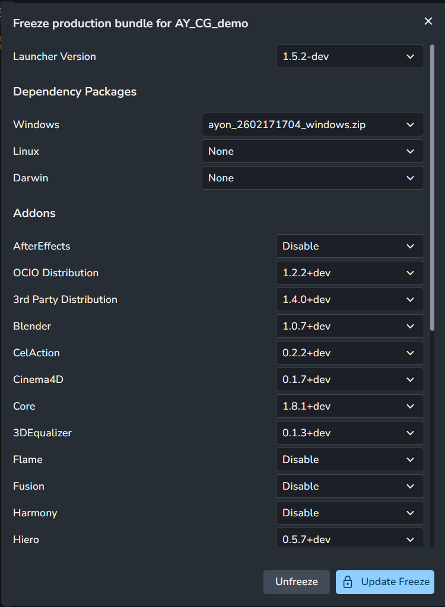
Task: Click the Flame addon label
Action: tap(28, 460)
